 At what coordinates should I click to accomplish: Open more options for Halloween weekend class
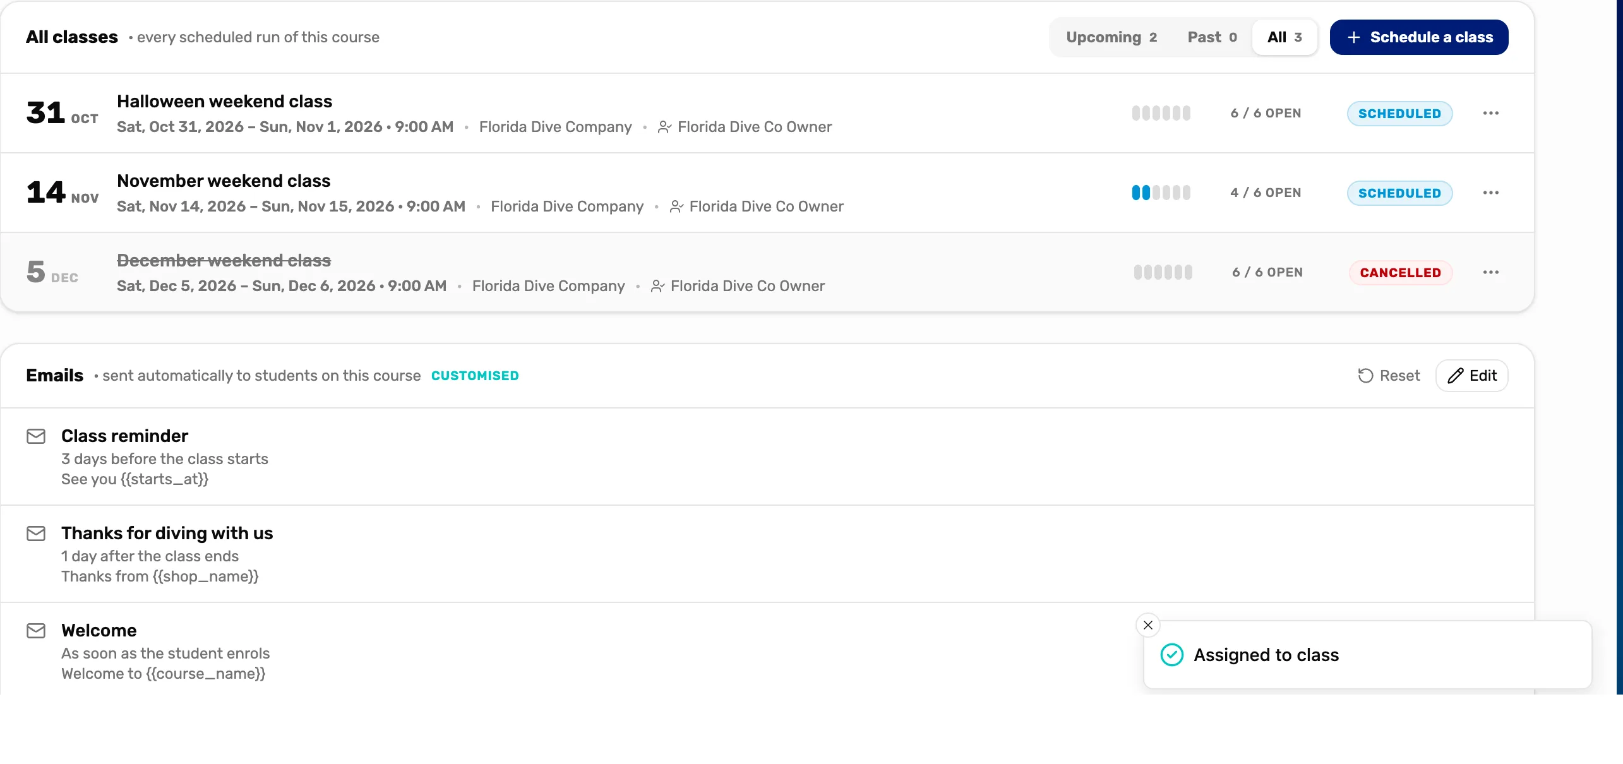click(x=1490, y=113)
